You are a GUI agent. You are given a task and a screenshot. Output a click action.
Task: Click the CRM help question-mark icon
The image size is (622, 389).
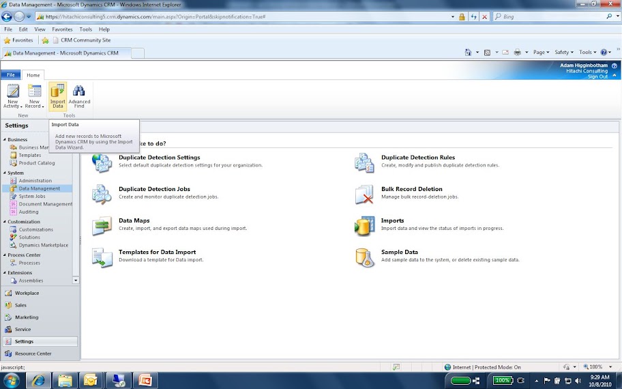[x=614, y=66]
